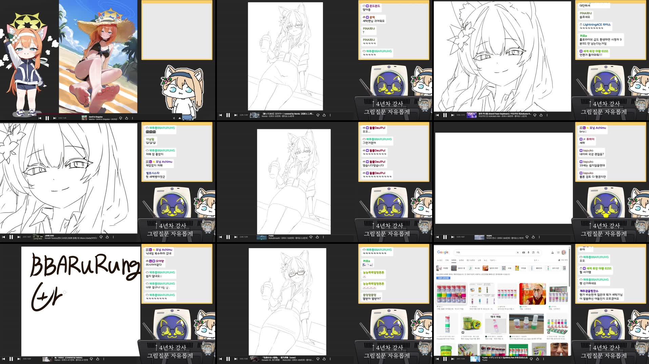
Task: Switch to the 전체 all results tab
Action: [447, 260]
